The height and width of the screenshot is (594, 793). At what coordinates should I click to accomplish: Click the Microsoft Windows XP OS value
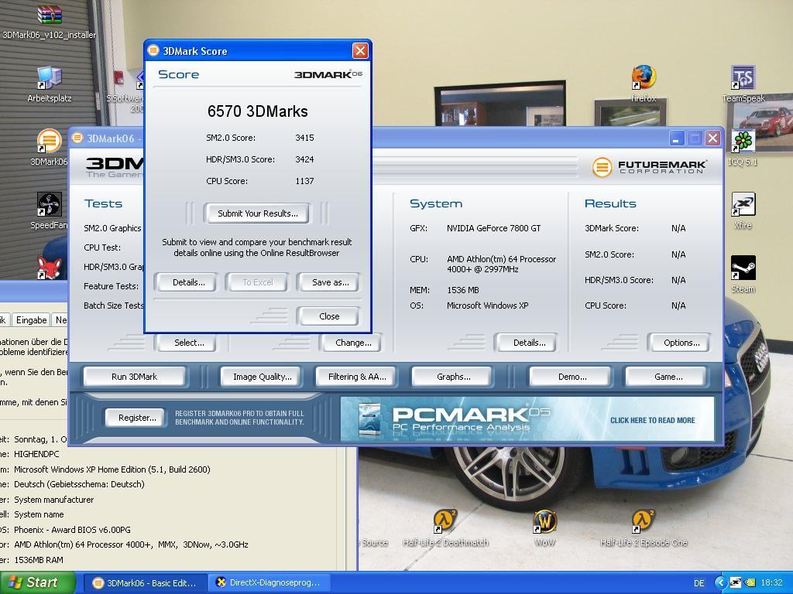pos(488,306)
